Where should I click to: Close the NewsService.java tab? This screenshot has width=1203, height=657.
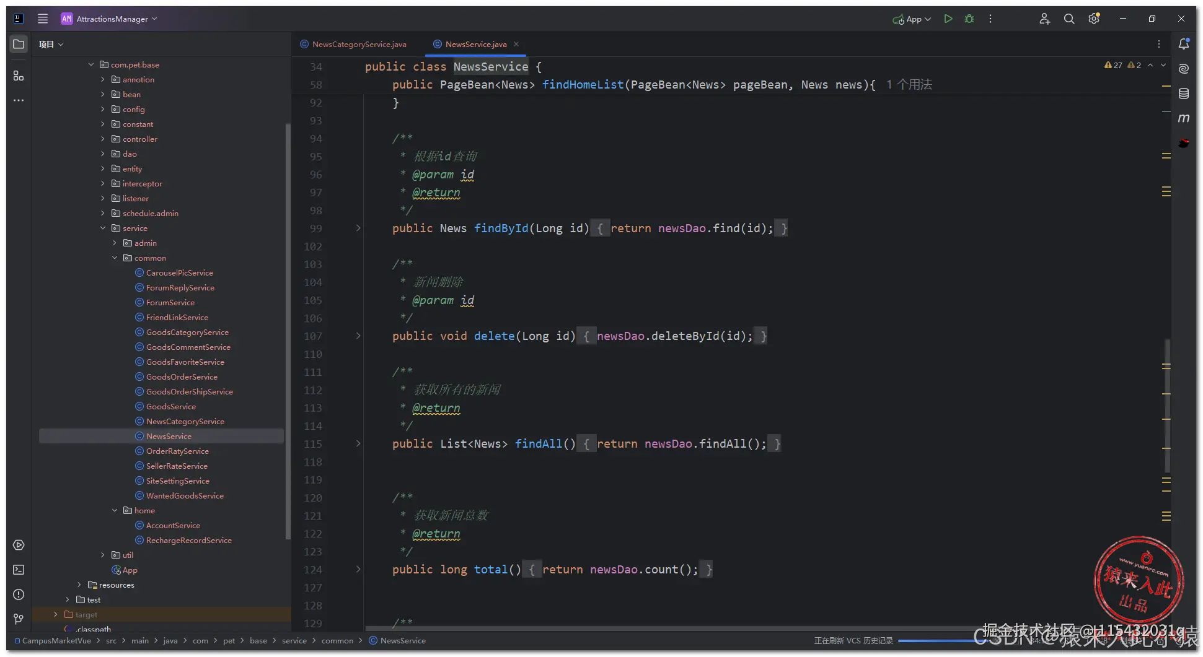point(516,44)
